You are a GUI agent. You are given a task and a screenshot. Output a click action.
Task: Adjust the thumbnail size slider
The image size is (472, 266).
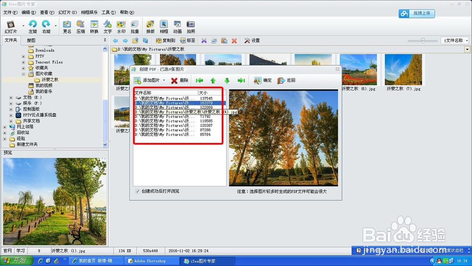tap(422, 40)
